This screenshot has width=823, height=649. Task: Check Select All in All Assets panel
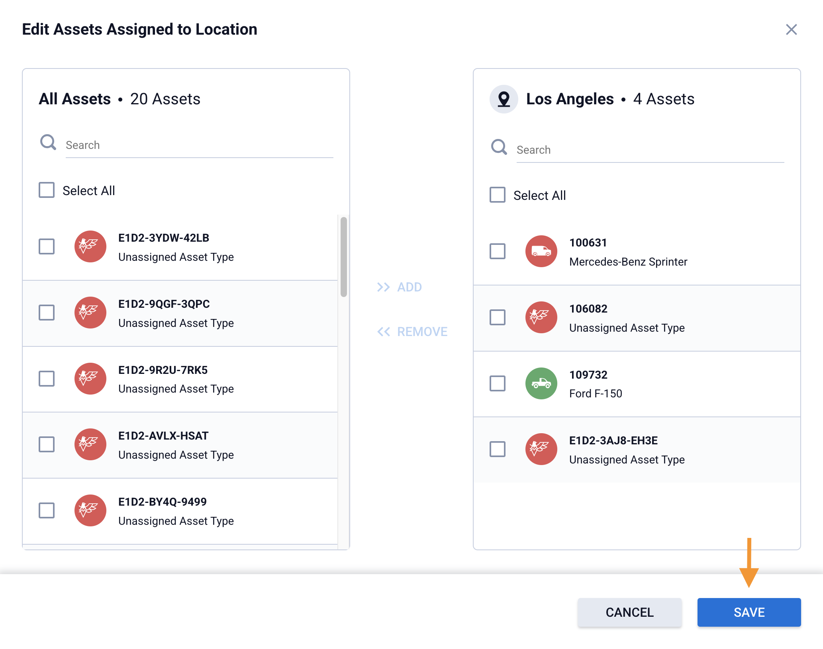[47, 190]
